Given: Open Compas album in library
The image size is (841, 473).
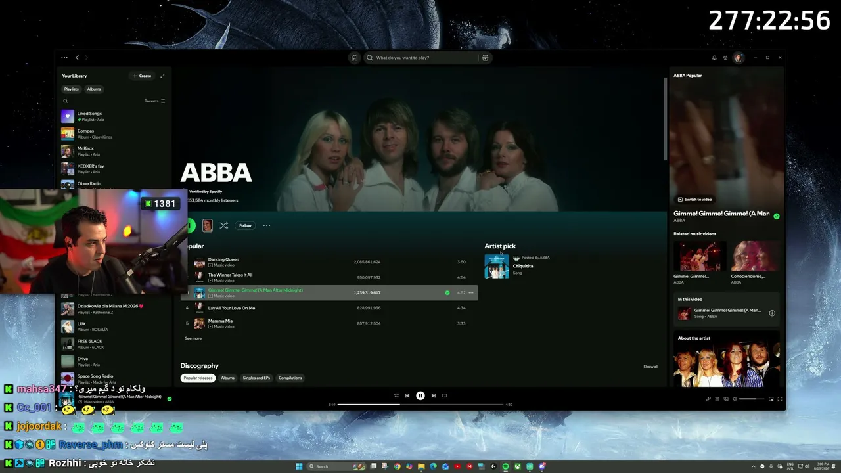Looking at the screenshot, I should coord(114,134).
